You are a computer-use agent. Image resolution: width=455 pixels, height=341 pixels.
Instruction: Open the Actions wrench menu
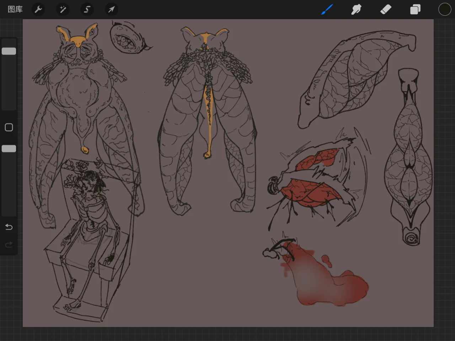pos(38,9)
